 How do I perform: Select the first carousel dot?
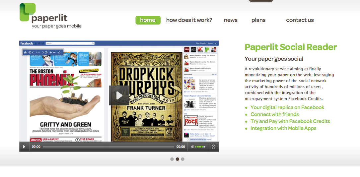click(172, 159)
